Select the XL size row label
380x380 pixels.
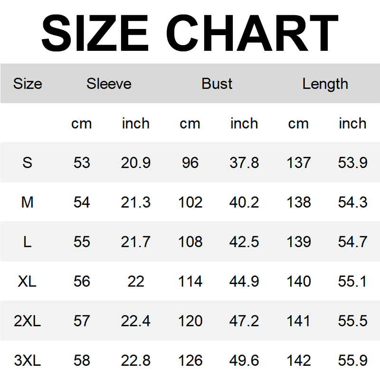[28, 281]
